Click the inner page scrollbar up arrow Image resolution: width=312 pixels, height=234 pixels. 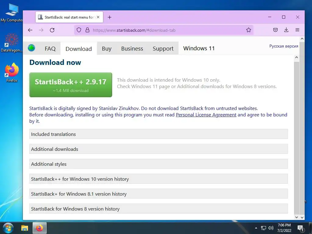tap(296, 58)
